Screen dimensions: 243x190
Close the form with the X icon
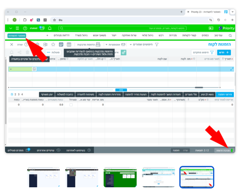pos(12,45)
